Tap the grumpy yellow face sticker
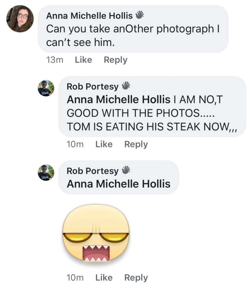252x285 pixels. [x=96, y=234]
